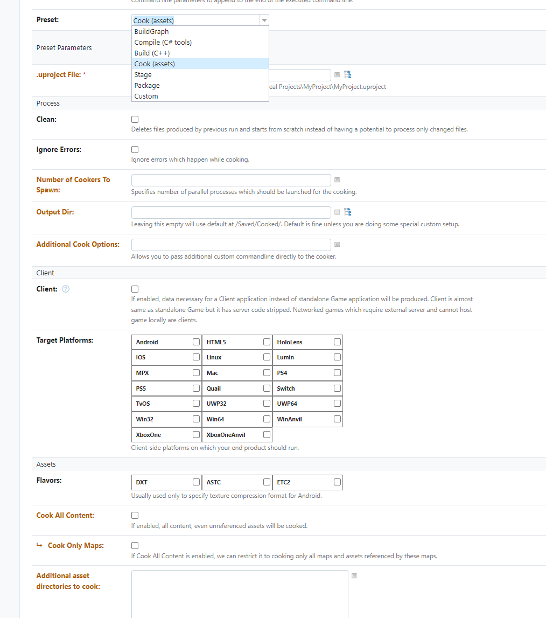The height and width of the screenshot is (618, 546).
Task: Check the Android target platform
Action: (196, 342)
